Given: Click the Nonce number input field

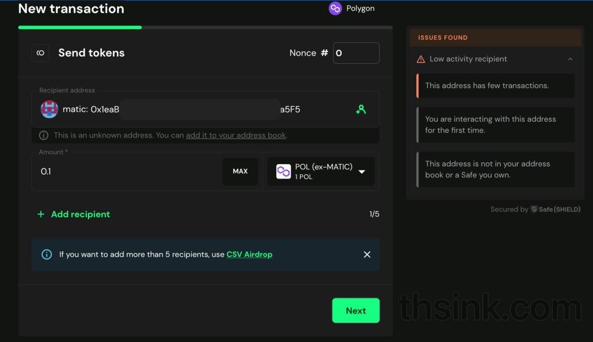Looking at the screenshot, I should coord(356,53).
